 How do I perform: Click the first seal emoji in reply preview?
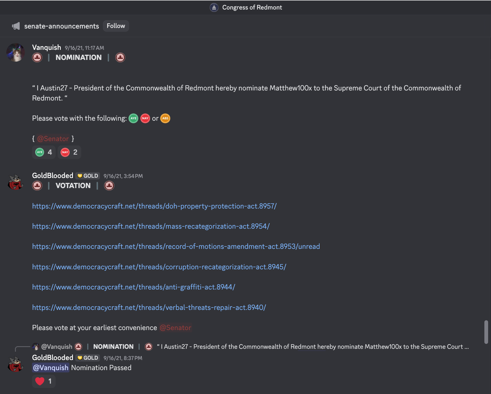(78, 347)
